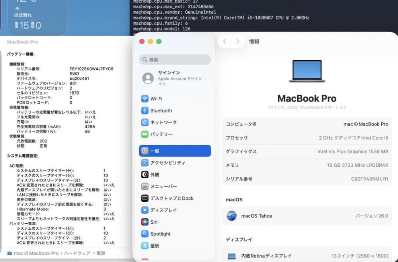Image resolution: width=398 pixels, height=262 pixels.
Task: Click macのMacBook Pro in path bar
Action: click(x=36, y=253)
